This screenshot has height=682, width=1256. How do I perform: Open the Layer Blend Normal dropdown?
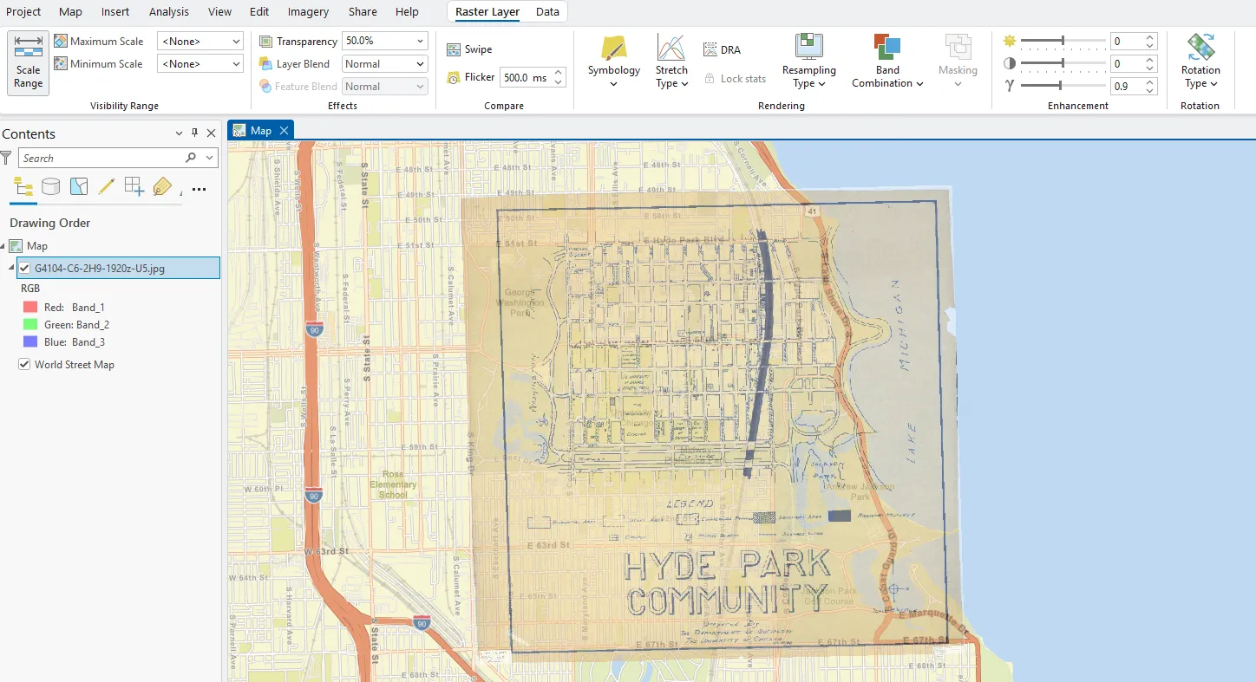point(421,63)
